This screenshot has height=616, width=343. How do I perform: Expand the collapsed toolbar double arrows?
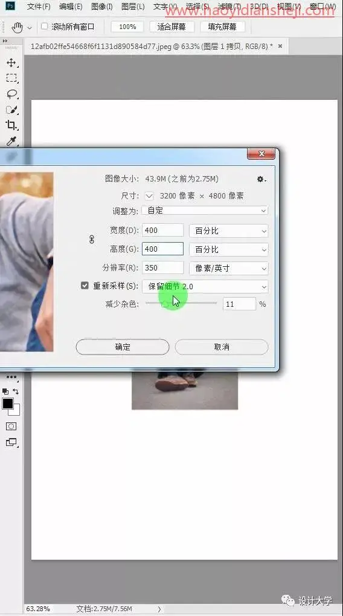[5, 41]
